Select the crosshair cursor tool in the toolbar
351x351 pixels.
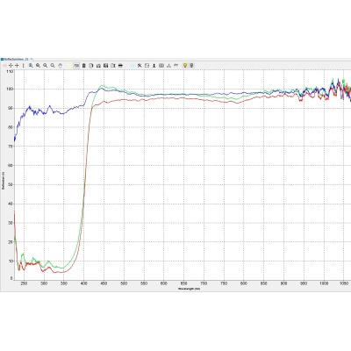click(11, 66)
